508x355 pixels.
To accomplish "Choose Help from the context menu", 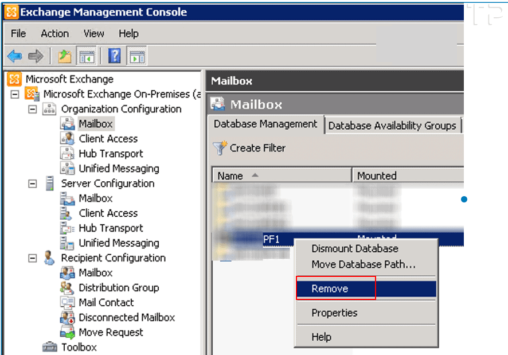I will [x=366, y=337].
